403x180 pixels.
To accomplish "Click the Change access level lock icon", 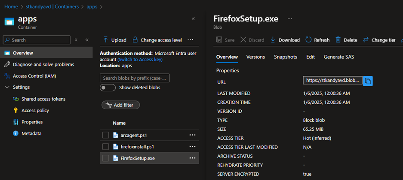I will 135,40.
